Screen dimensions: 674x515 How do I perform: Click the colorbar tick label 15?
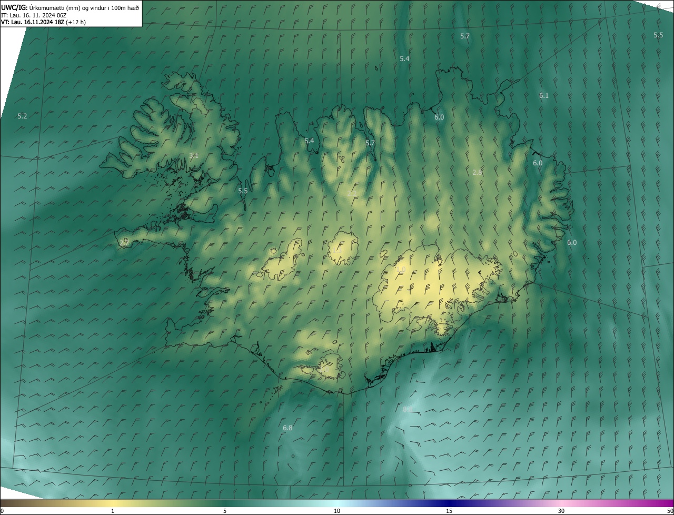point(449,511)
